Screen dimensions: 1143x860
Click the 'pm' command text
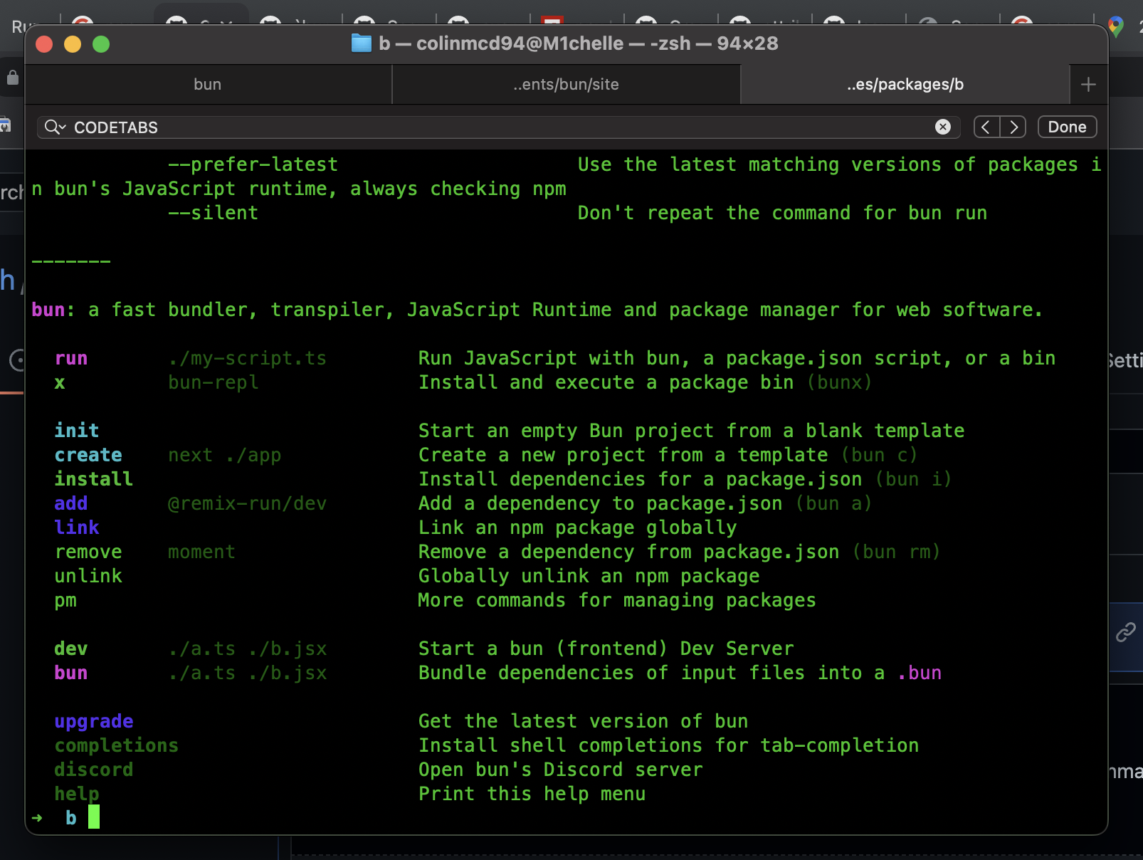[x=65, y=600]
